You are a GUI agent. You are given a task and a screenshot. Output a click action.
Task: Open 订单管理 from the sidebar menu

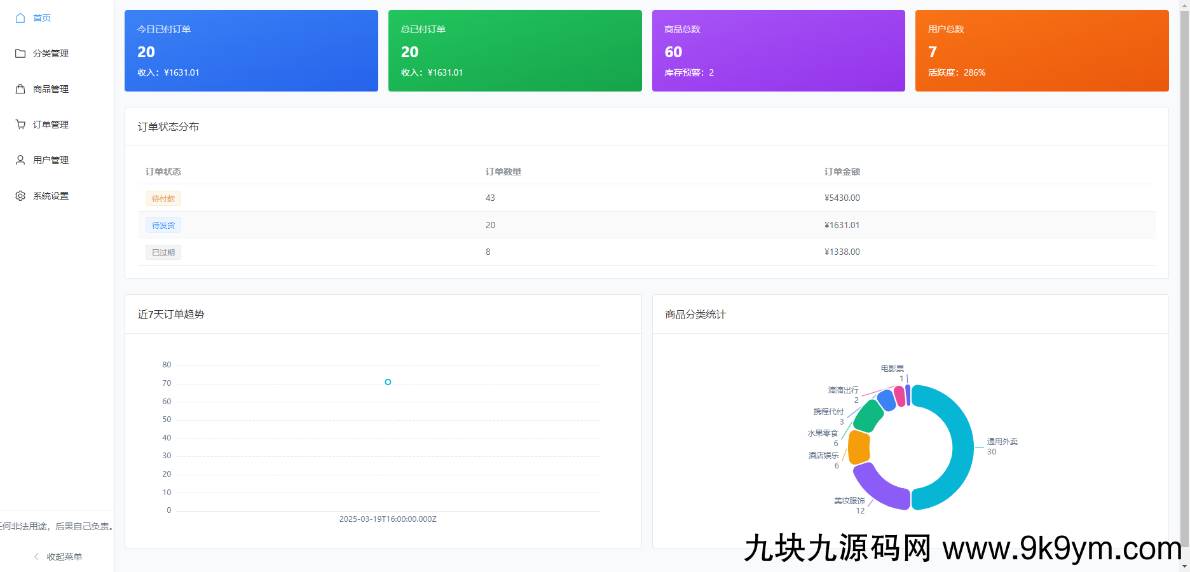click(51, 124)
